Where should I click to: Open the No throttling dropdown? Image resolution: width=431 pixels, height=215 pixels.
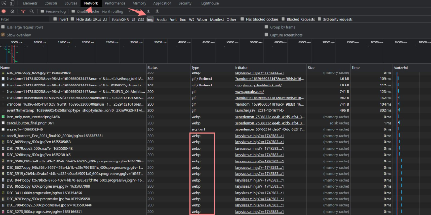click(x=115, y=11)
